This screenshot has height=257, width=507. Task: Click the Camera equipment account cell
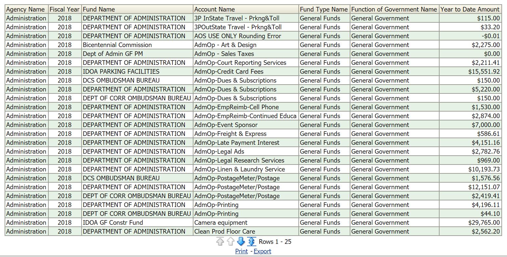[x=246, y=222]
